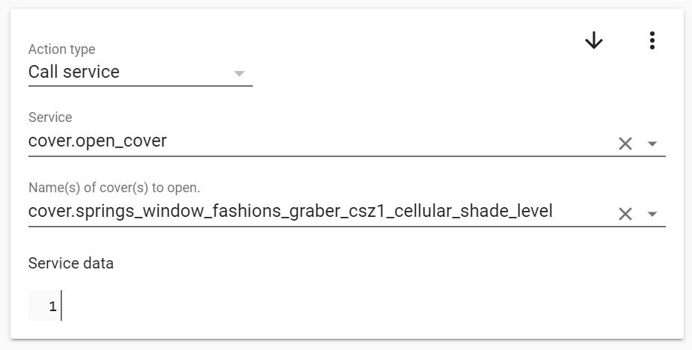The width and height of the screenshot is (692, 350).
Task: Click the Name(s) of cover(s) to open label
Action: 114,188
